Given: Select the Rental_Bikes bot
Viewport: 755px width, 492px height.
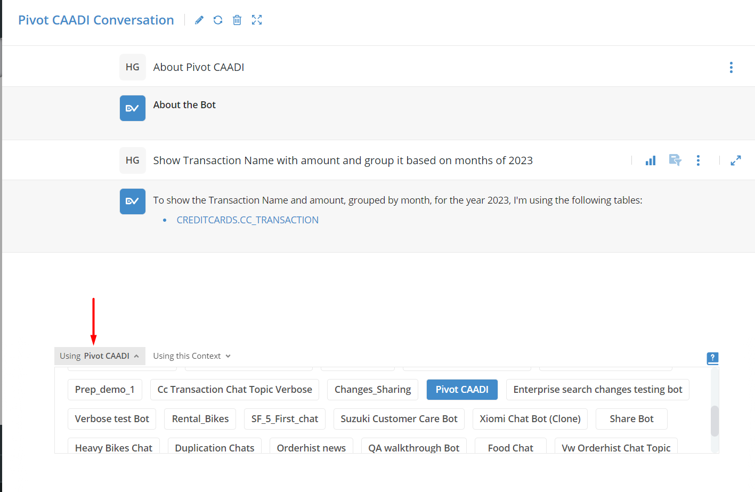Looking at the screenshot, I should (x=200, y=419).
